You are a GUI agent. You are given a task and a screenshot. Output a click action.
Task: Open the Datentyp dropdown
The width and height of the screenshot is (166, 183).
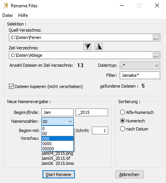pyautogui.click(x=140, y=65)
